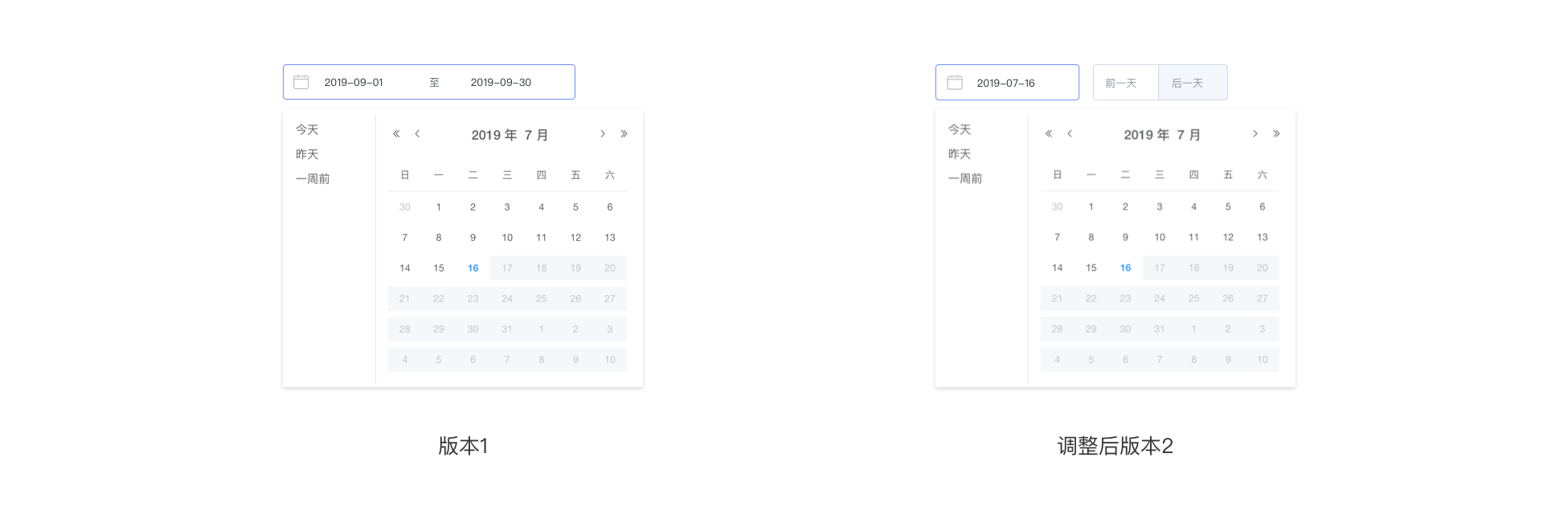Click the 三 weekday header in version 1
Screen dimensions: 1543x527
pos(507,175)
